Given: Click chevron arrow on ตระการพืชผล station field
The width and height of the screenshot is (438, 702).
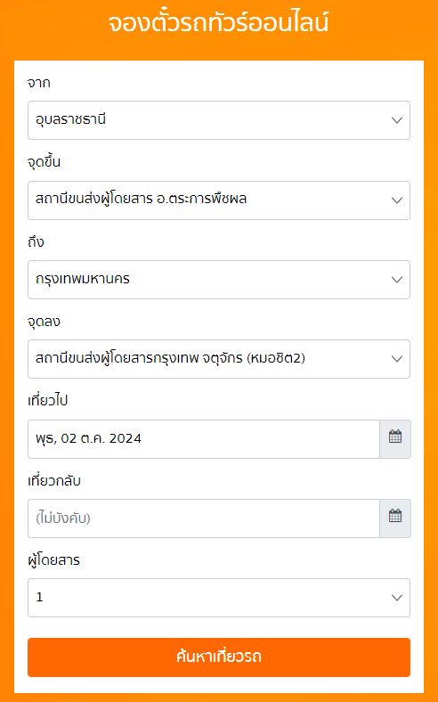Looking at the screenshot, I should point(397,200).
